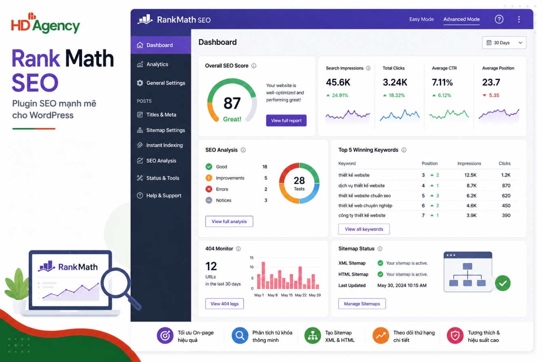Screen dimensions: 543x362
Task: Click the keyword 'thiết kế website chuẩn seo'
Action: [x=364, y=196]
